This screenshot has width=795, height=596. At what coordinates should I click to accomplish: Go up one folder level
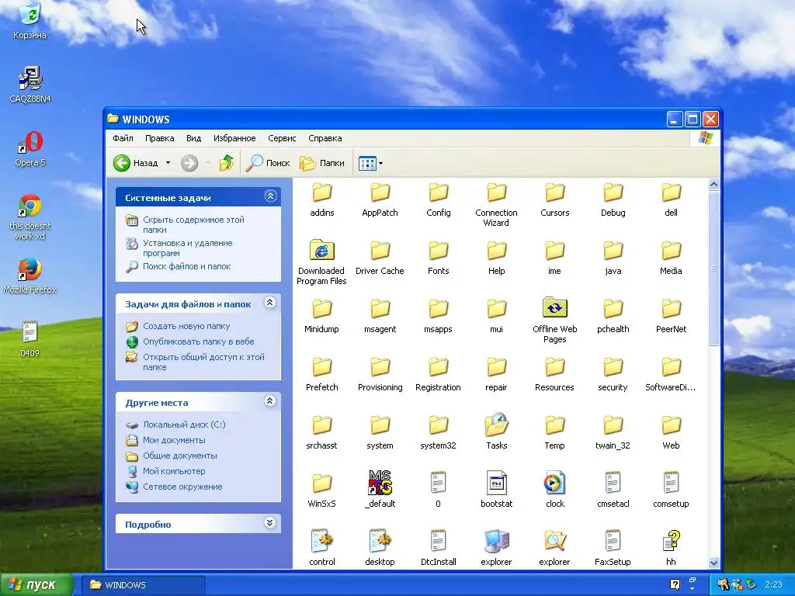click(x=226, y=163)
